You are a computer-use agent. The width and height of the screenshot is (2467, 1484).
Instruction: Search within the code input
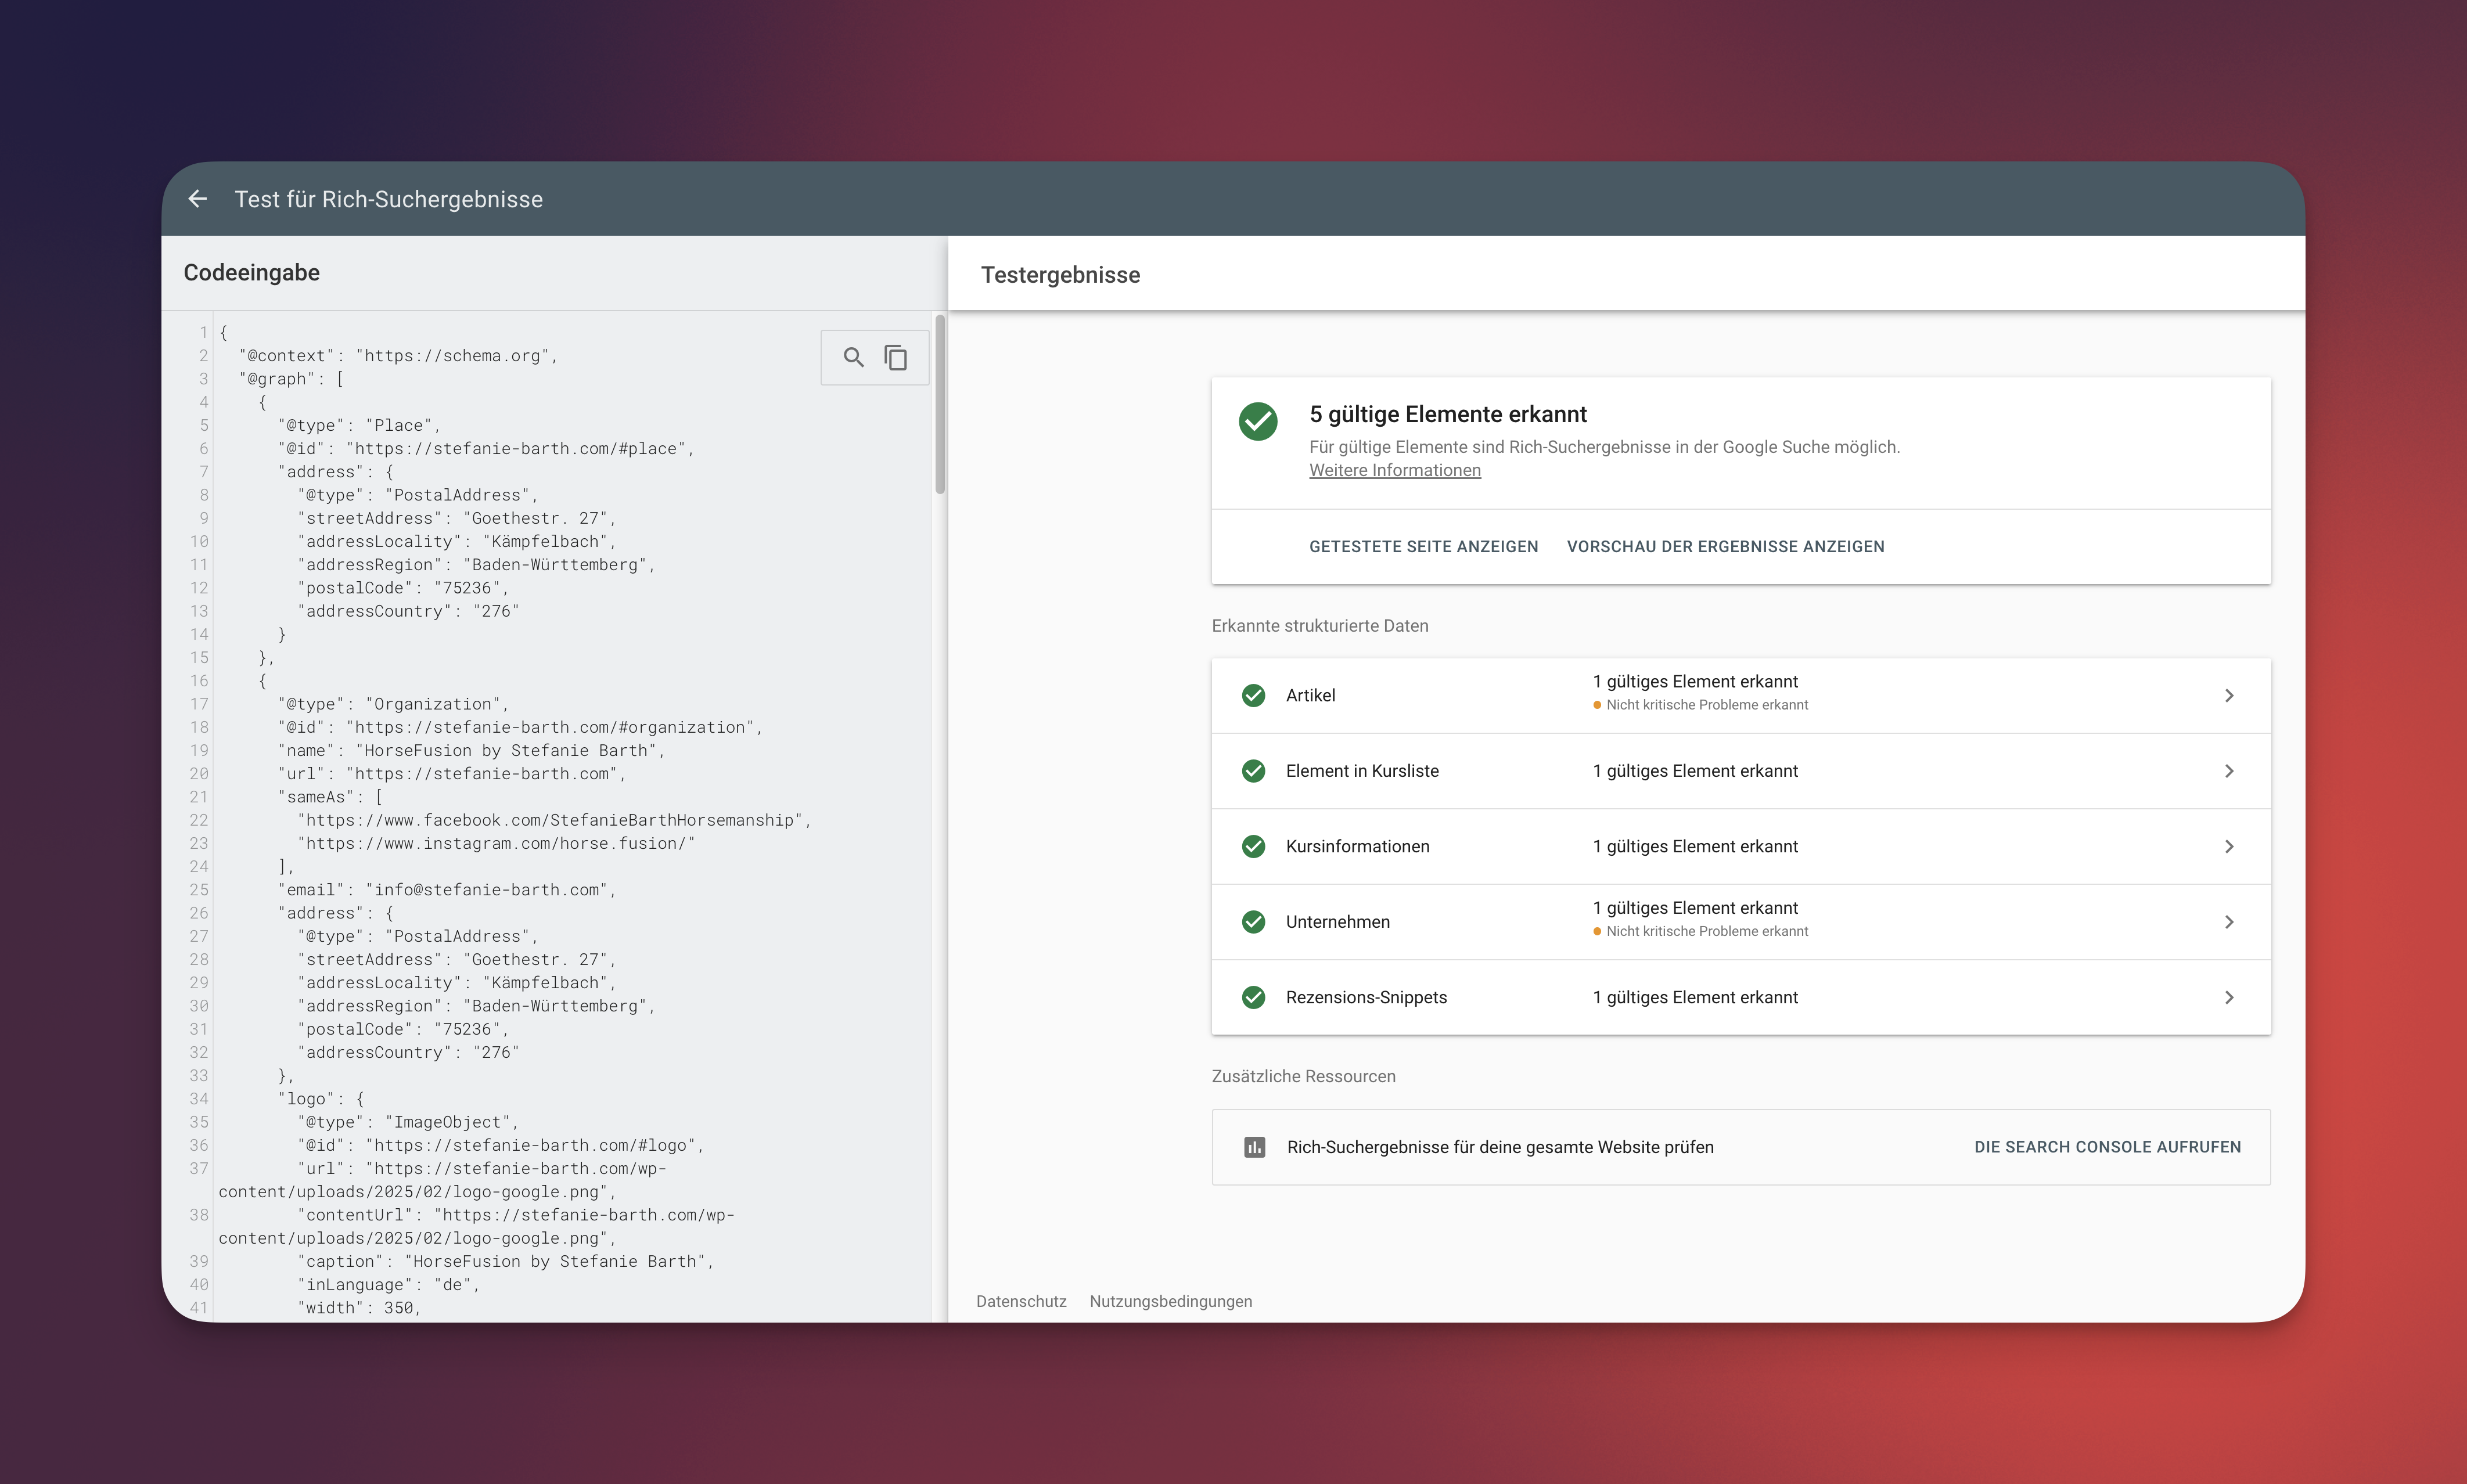click(853, 357)
